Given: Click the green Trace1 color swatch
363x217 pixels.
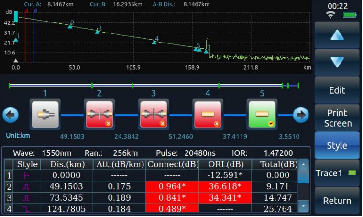Looking at the screenshot, I should click(x=352, y=173).
